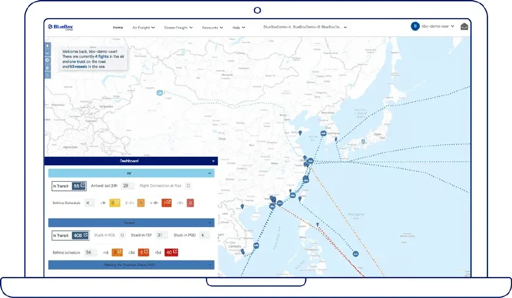The image size is (512, 298).
Task: Click Flight Connection at Risk count 0
Action: [x=188, y=186]
